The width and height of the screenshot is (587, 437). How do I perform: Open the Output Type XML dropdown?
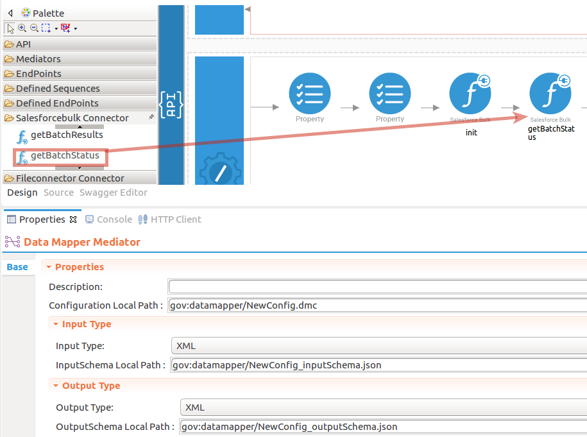click(384, 407)
